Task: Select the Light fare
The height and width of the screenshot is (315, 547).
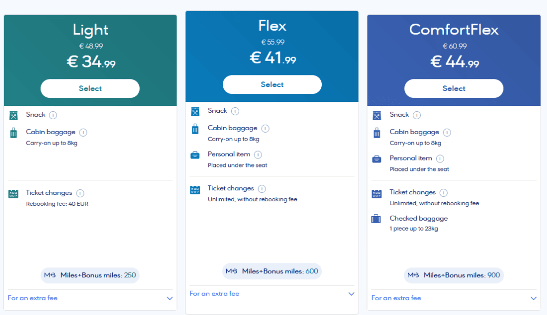Action: click(x=90, y=88)
